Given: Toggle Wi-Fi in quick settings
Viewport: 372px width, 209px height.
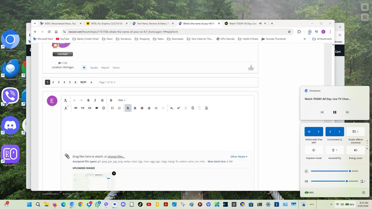Looking at the screenshot, I should 309,131.
